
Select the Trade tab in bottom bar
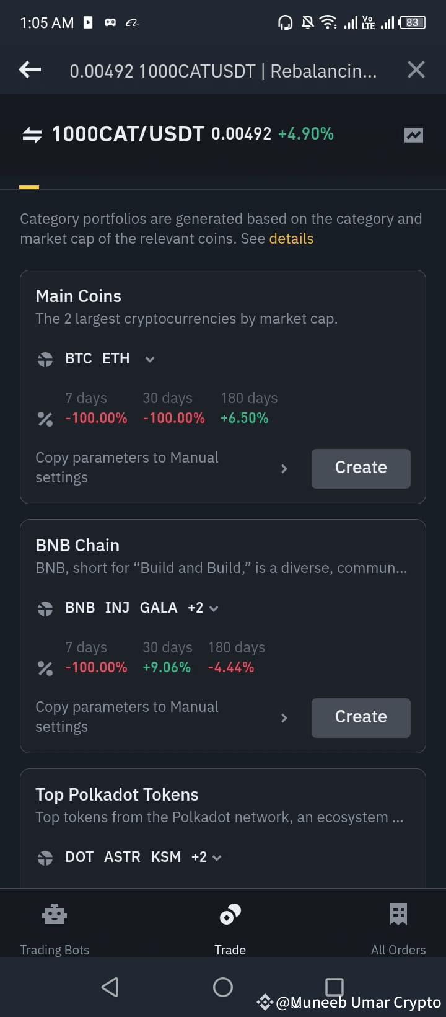(230, 925)
